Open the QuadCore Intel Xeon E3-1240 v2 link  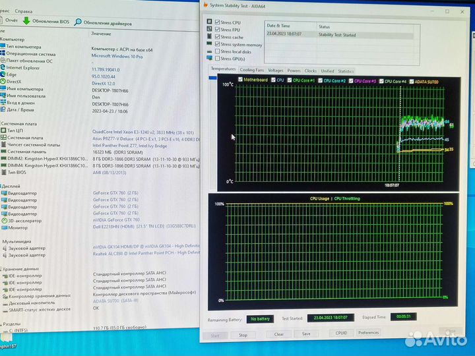(143, 133)
